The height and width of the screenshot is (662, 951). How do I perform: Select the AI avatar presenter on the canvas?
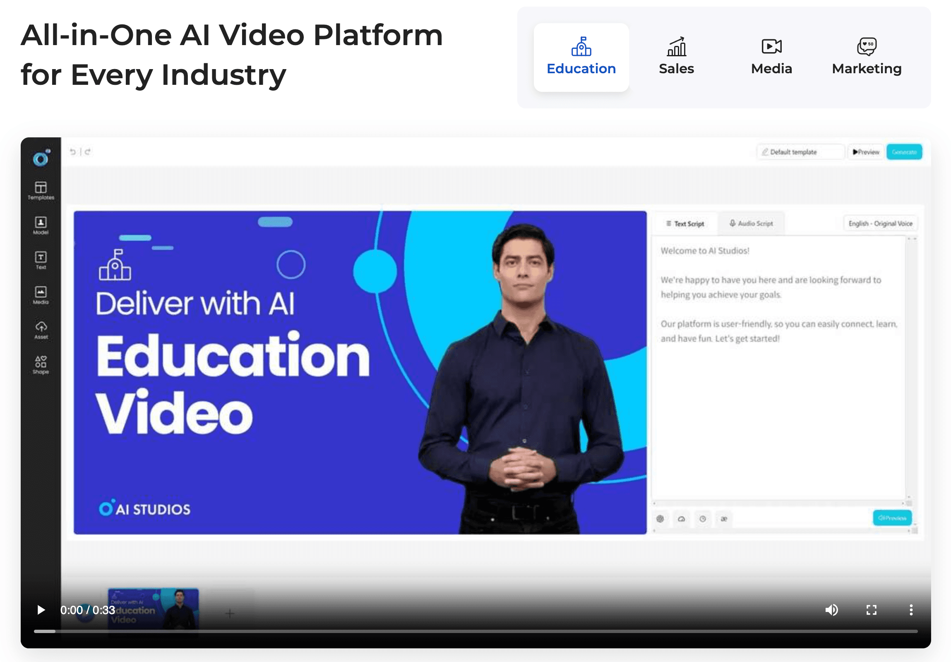click(x=522, y=379)
